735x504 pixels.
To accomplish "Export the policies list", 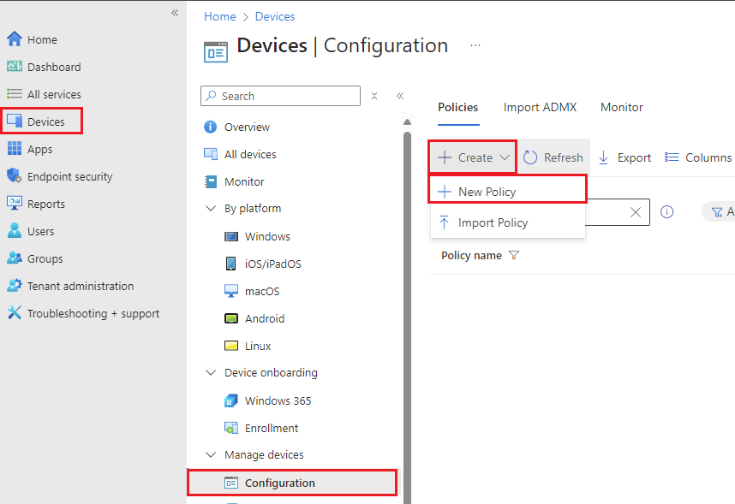I will pos(624,157).
